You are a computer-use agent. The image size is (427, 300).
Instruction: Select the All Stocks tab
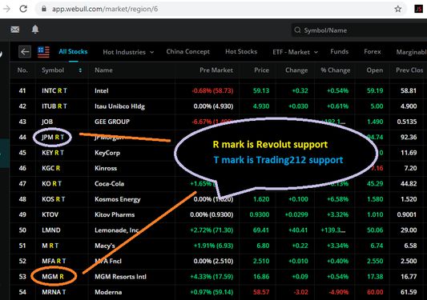[x=73, y=52]
